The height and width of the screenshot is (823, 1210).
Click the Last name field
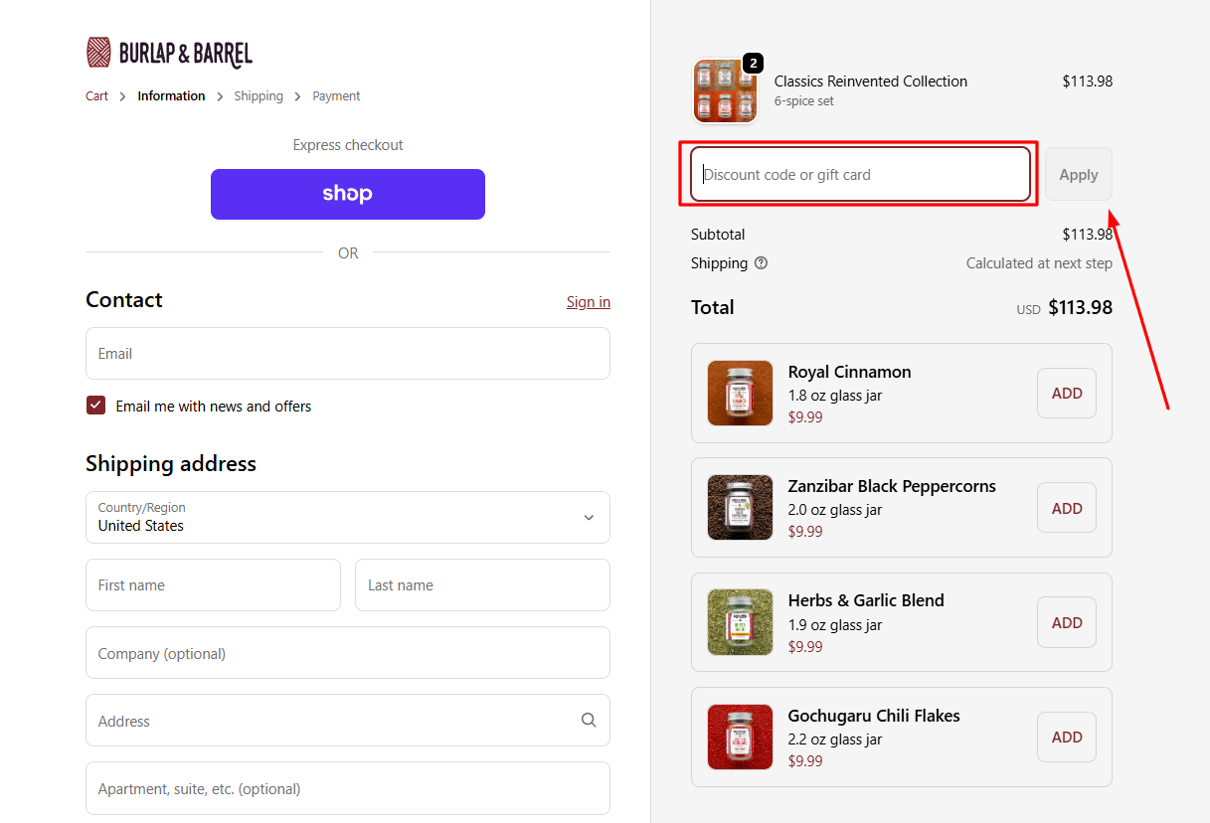[x=482, y=584]
